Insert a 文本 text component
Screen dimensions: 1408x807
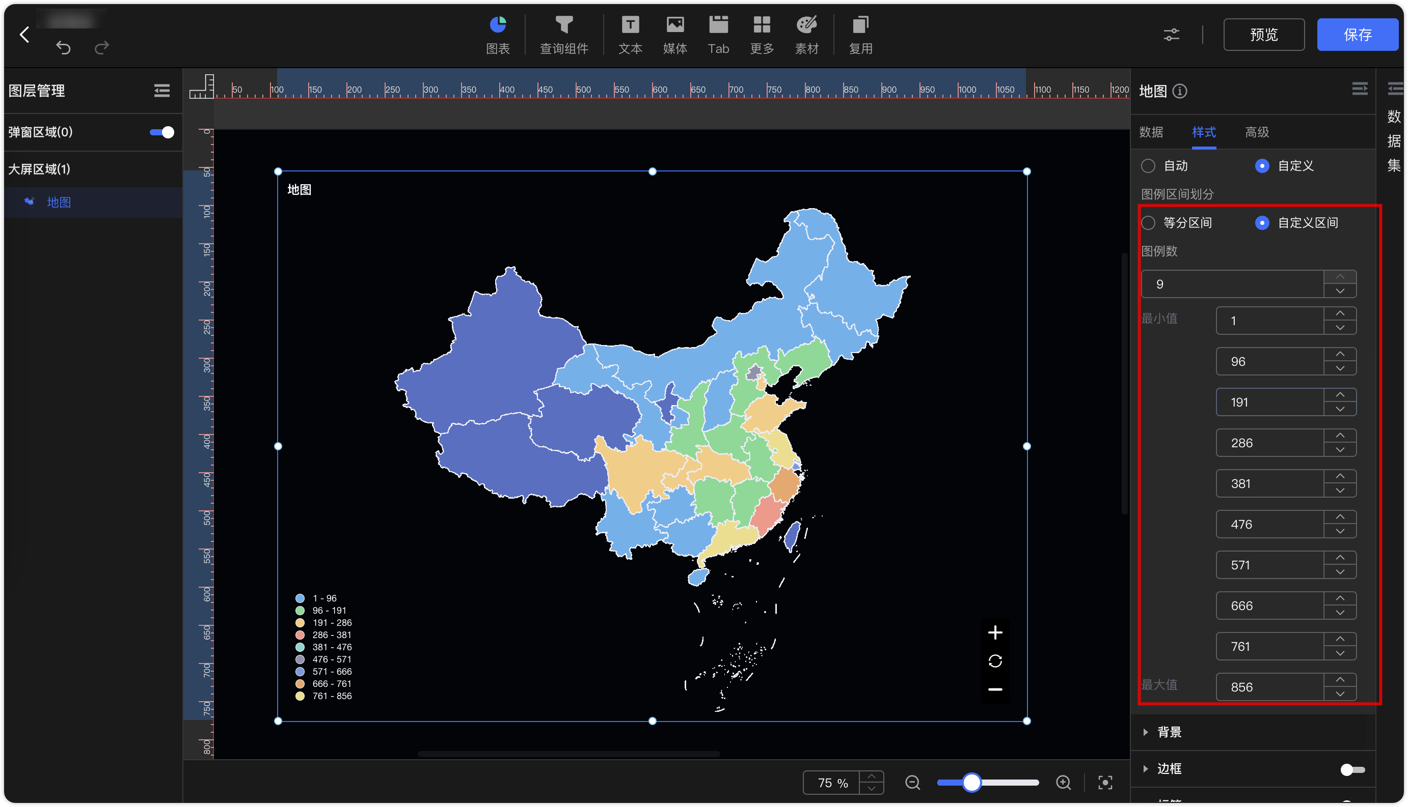click(x=630, y=35)
